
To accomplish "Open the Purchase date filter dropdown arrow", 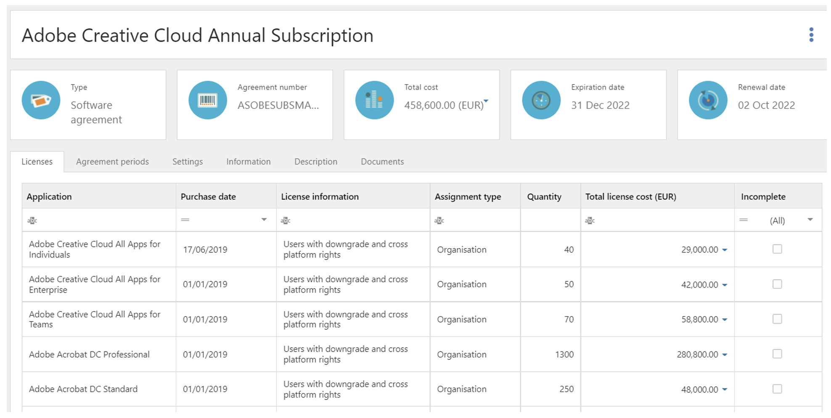I will (x=264, y=220).
